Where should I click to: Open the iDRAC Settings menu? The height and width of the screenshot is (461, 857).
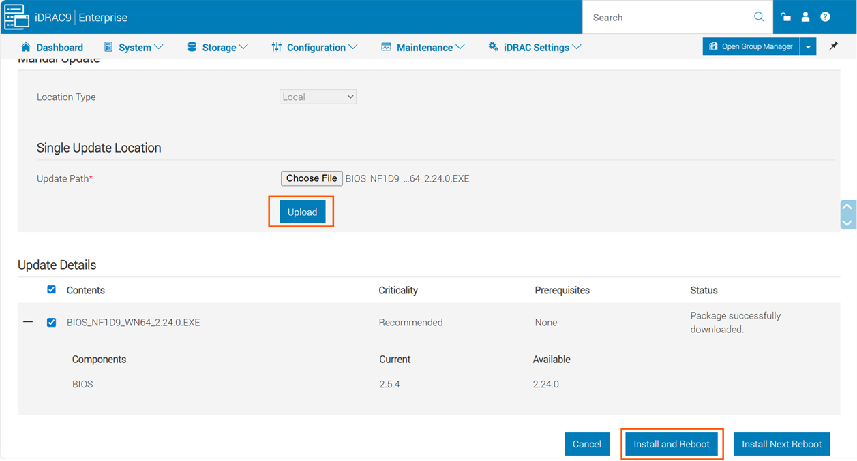535,47
